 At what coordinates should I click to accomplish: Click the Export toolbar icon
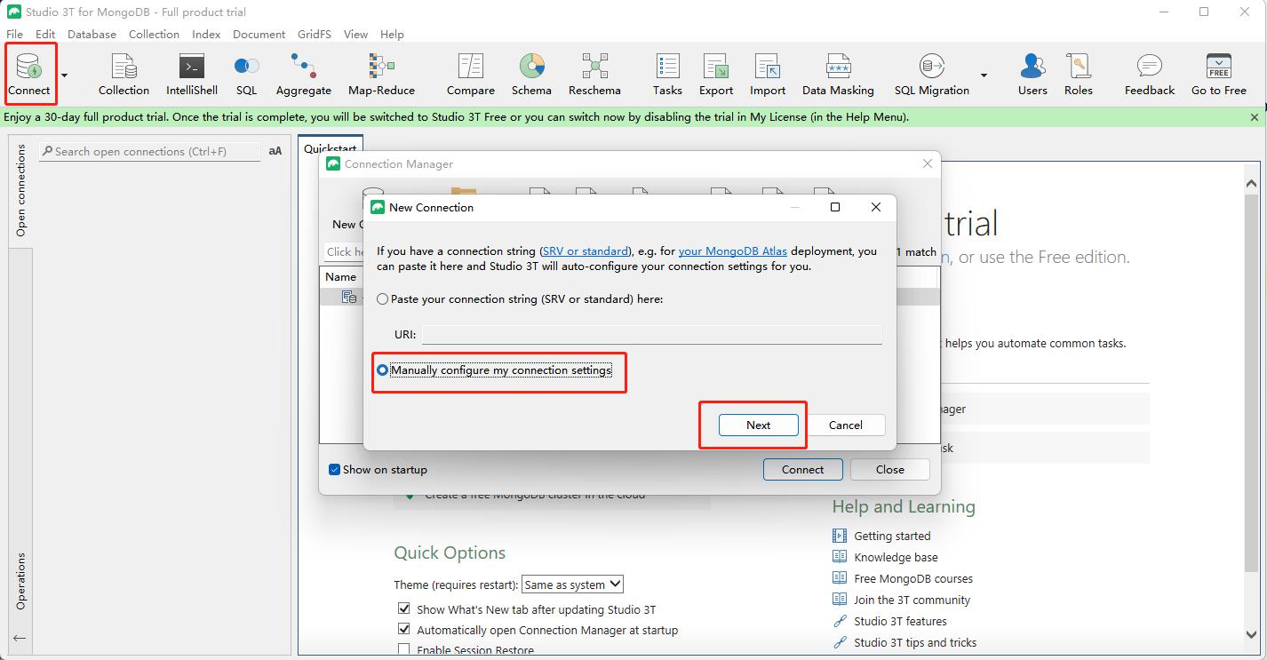coord(716,74)
